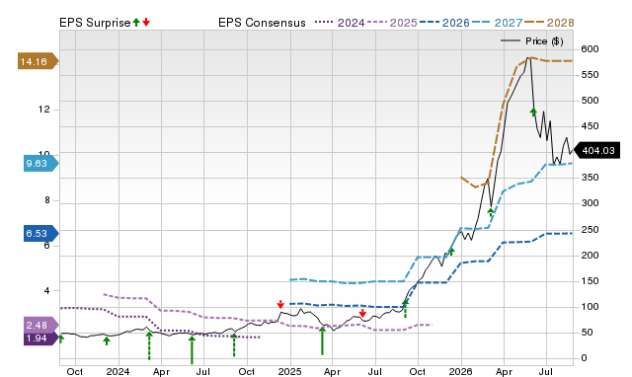Image resolution: width=632 pixels, height=377 pixels.
Task: Click the red negative surprise marker near 2025
Action: click(280, 304)
